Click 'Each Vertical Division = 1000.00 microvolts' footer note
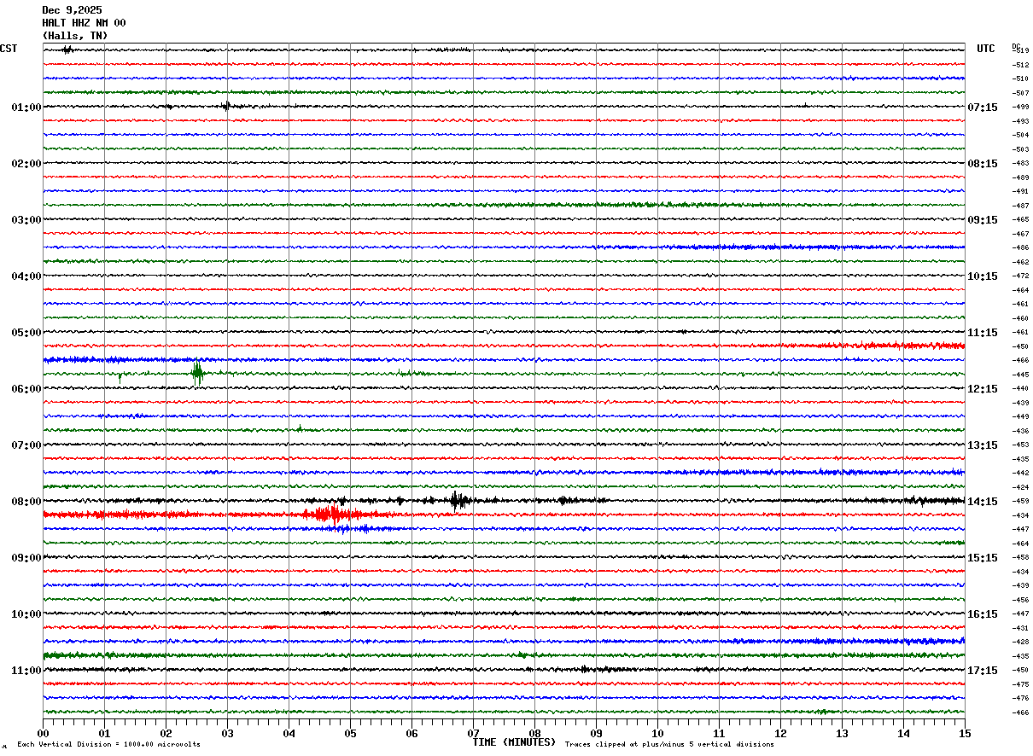Image resolution: width=1033 pixels, height=756 pixels. coord(109,744)
